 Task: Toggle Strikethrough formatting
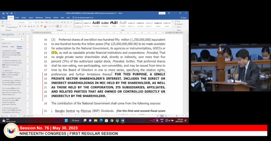(29, 26)
